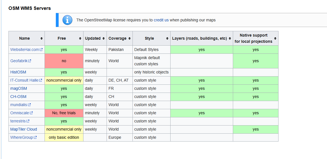Sort by Layers column sort arrows
327x159 pixels.
click(230, 39)
